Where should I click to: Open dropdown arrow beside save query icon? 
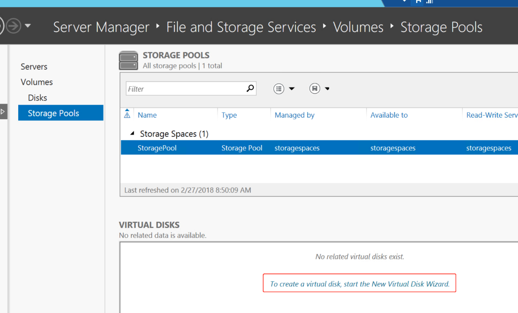tap(327, 89)
